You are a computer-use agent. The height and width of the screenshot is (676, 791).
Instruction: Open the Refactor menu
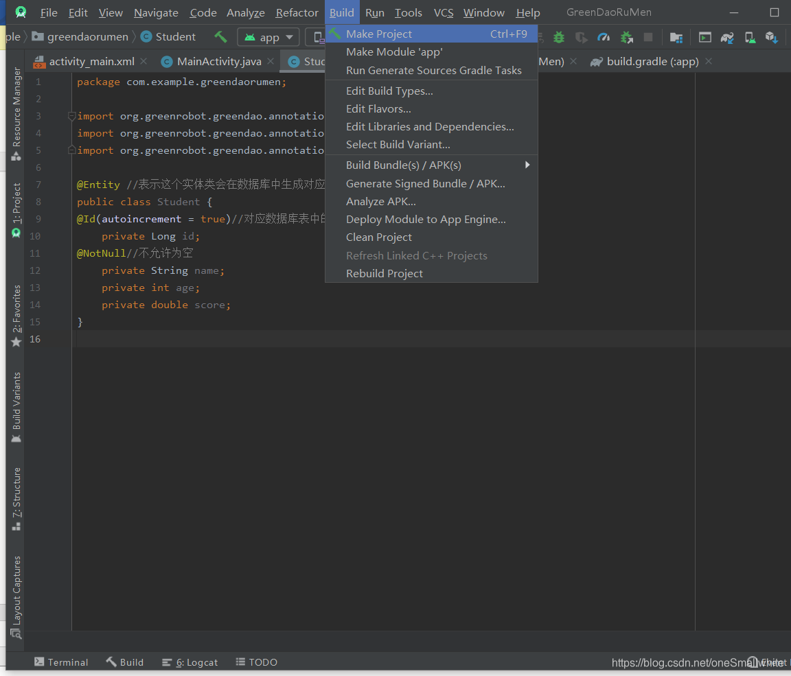point(297,12)
